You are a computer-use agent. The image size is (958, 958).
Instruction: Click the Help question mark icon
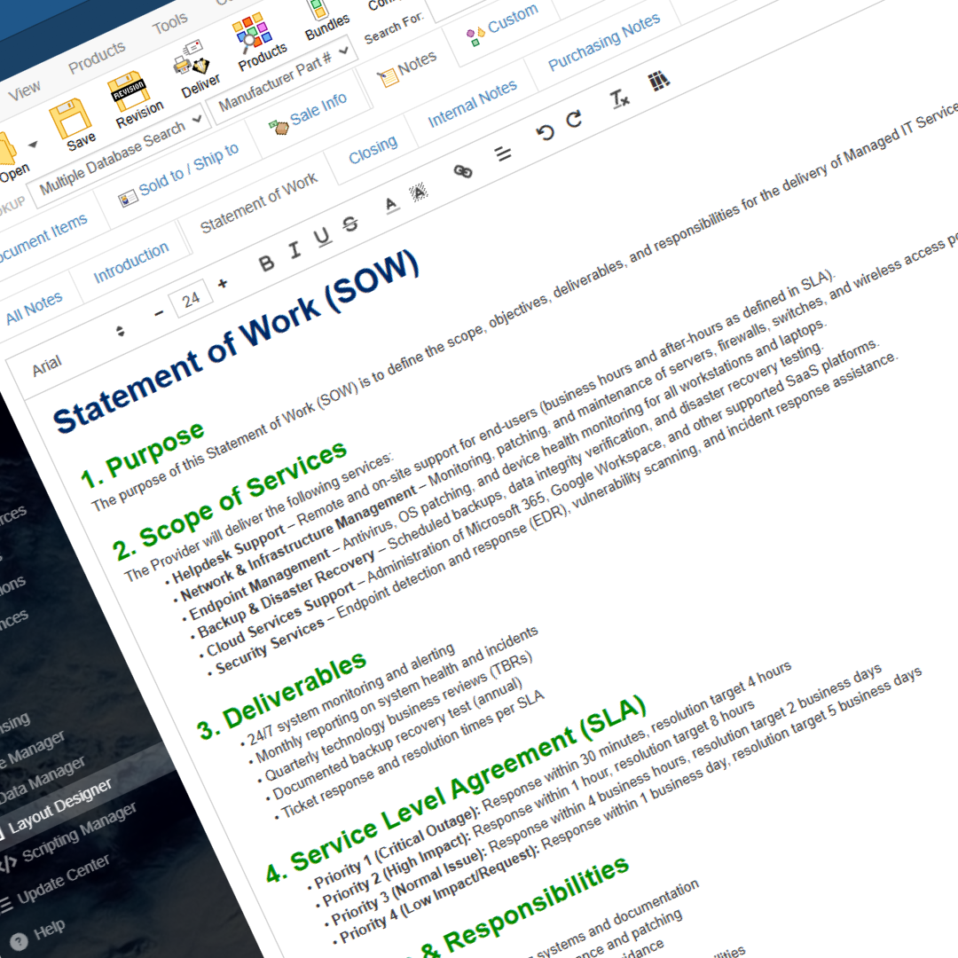click(x=19, y=941)
